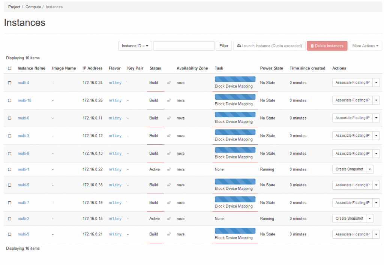Click the task progress bar for multi-4
This screenshot has height=265, width=384.
point(235,79)
